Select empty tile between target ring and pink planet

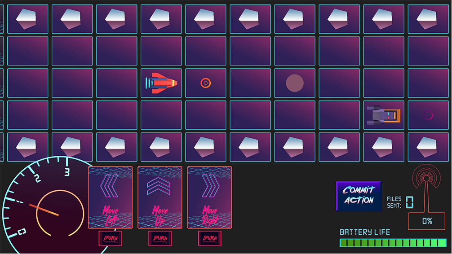(x=250, y=83)
